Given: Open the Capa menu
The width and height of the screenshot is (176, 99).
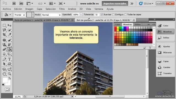Looking at the screenshot, I should 39,9.
